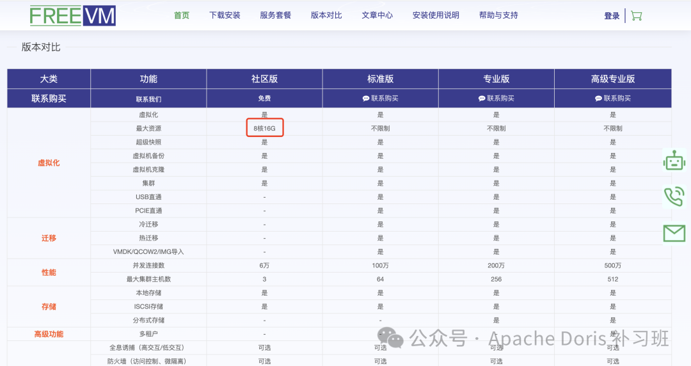Viewport: 691px width, 366px height.
Task: Open 帮助与支持 menu item
Action: pyautogui.click(x=498, y=15)
